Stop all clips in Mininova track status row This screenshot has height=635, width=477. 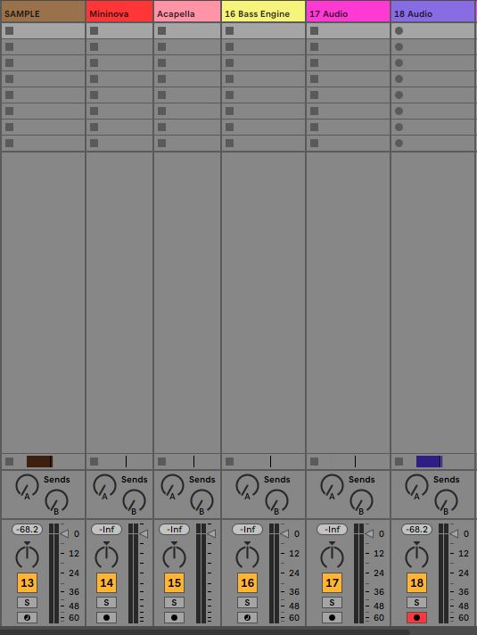tap(94, 461)
